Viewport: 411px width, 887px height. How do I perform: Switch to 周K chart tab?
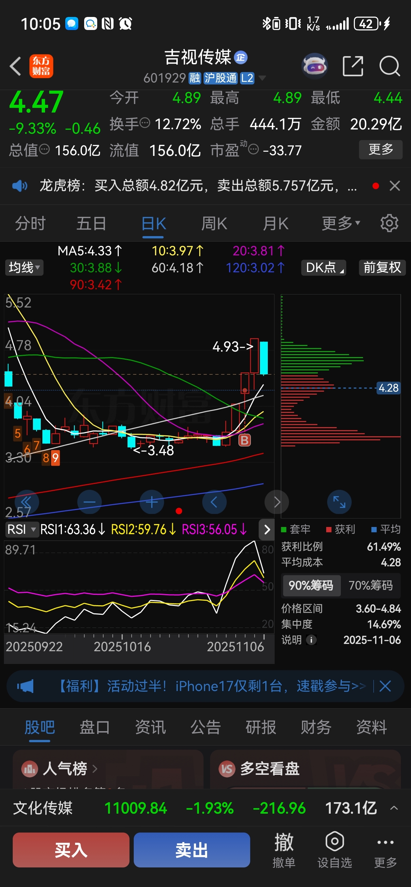tap(214, 223)
